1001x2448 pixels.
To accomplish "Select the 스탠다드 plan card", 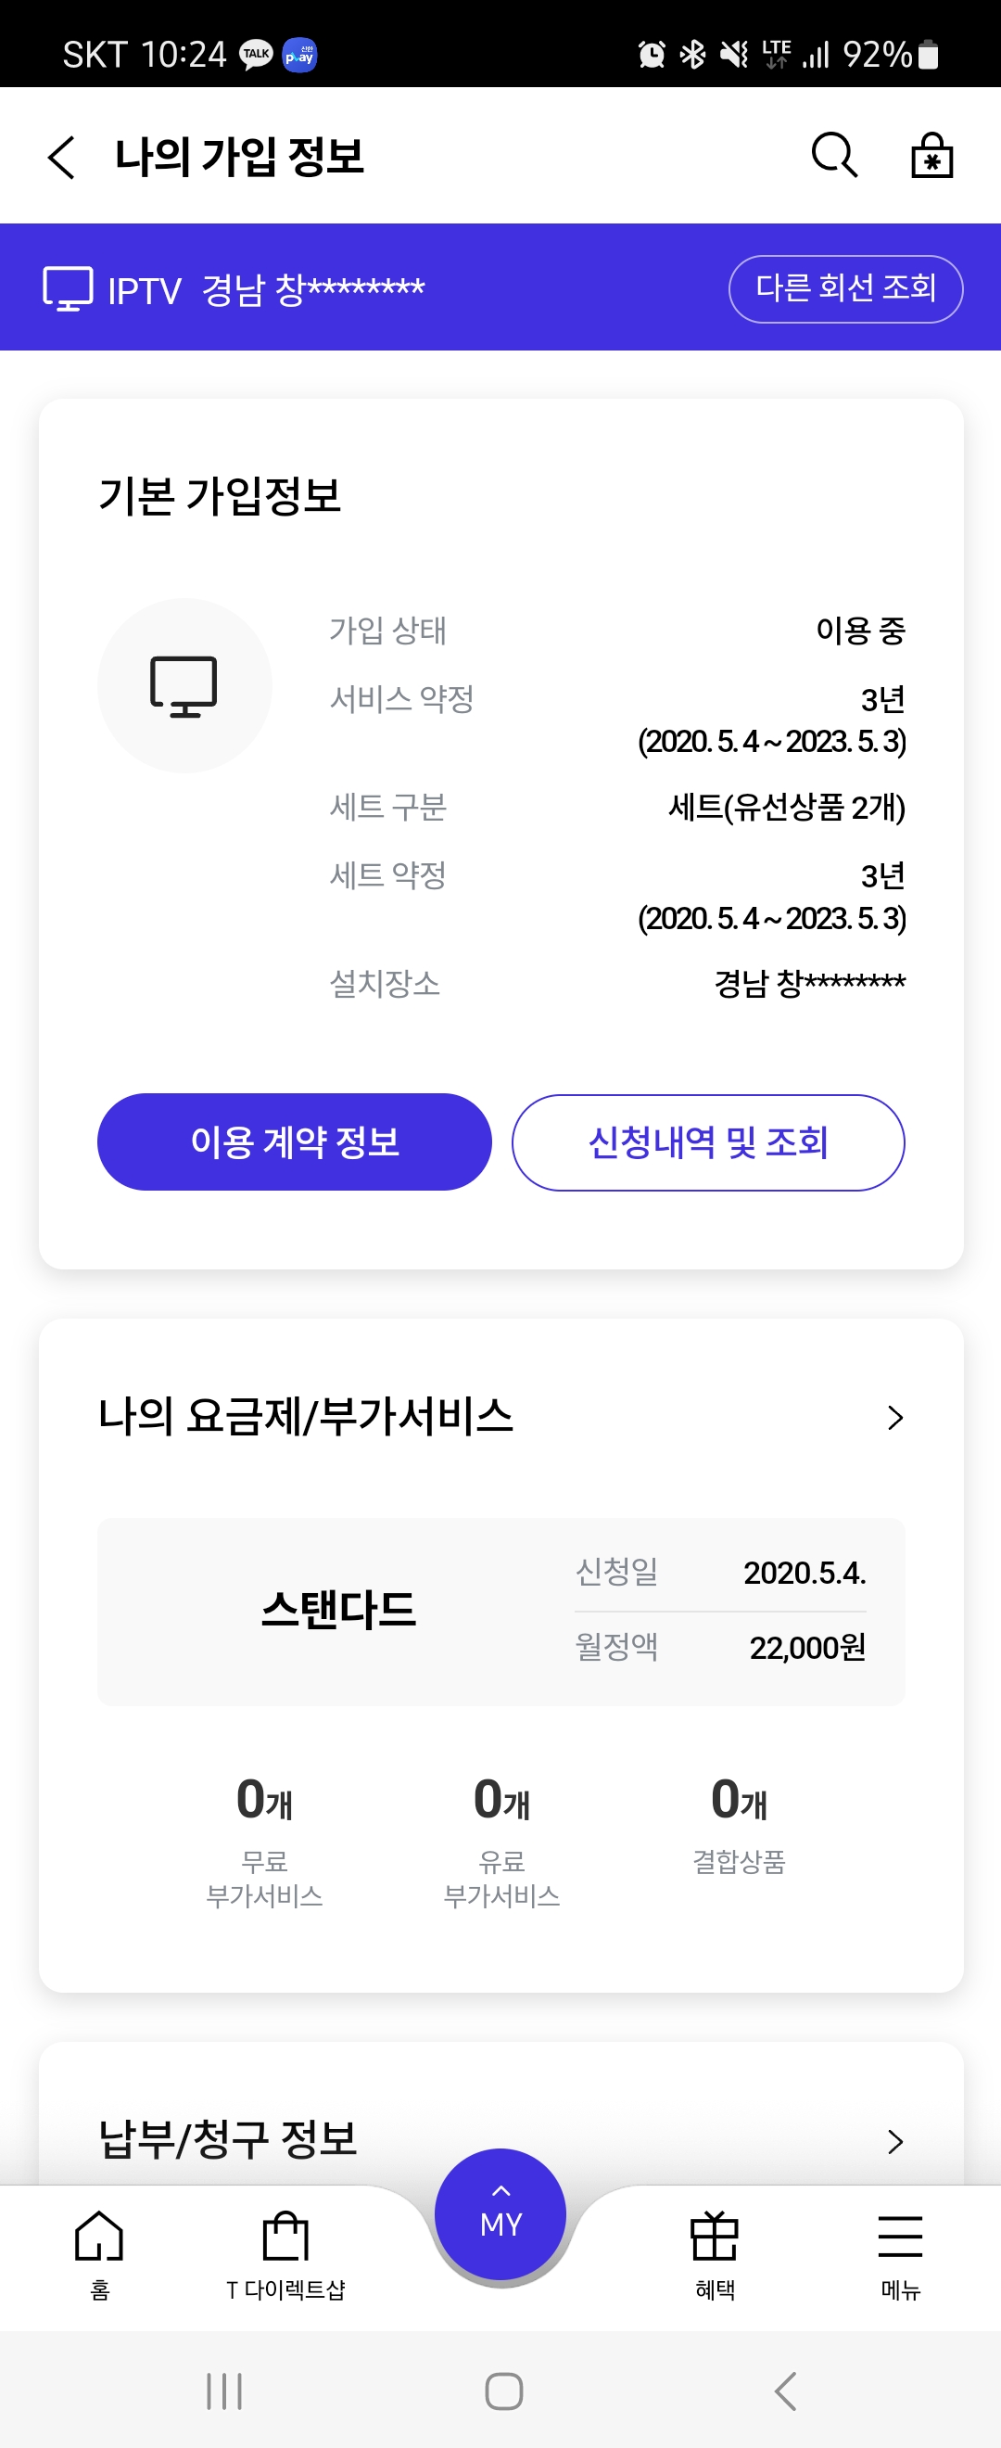I will pyautogui.click(x=500, y=1612).
